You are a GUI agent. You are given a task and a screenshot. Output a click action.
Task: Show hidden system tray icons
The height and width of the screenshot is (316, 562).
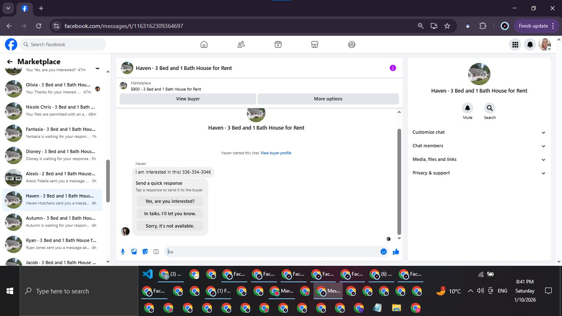pos(470,291)
